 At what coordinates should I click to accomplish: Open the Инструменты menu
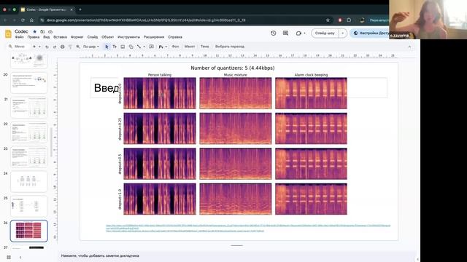(x=128, y=37)
